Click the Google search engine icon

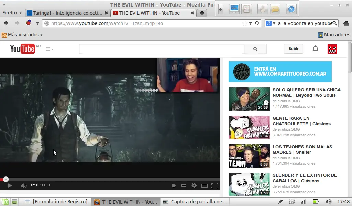click(x=269, y=23)
